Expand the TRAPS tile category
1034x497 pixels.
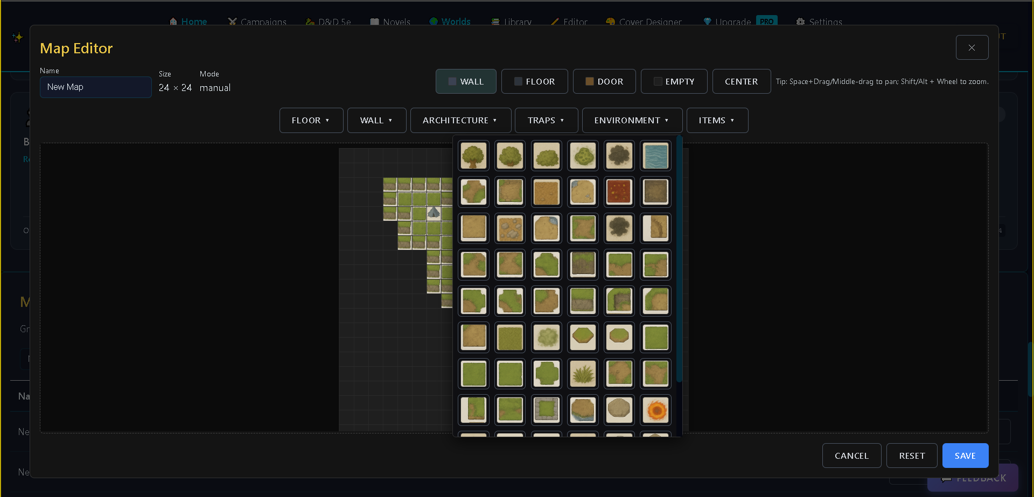pos(546,120)
